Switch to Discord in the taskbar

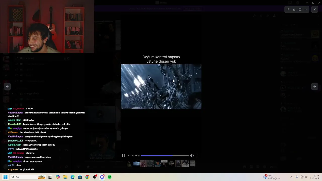pyautogui.click(x=102, y=177)
